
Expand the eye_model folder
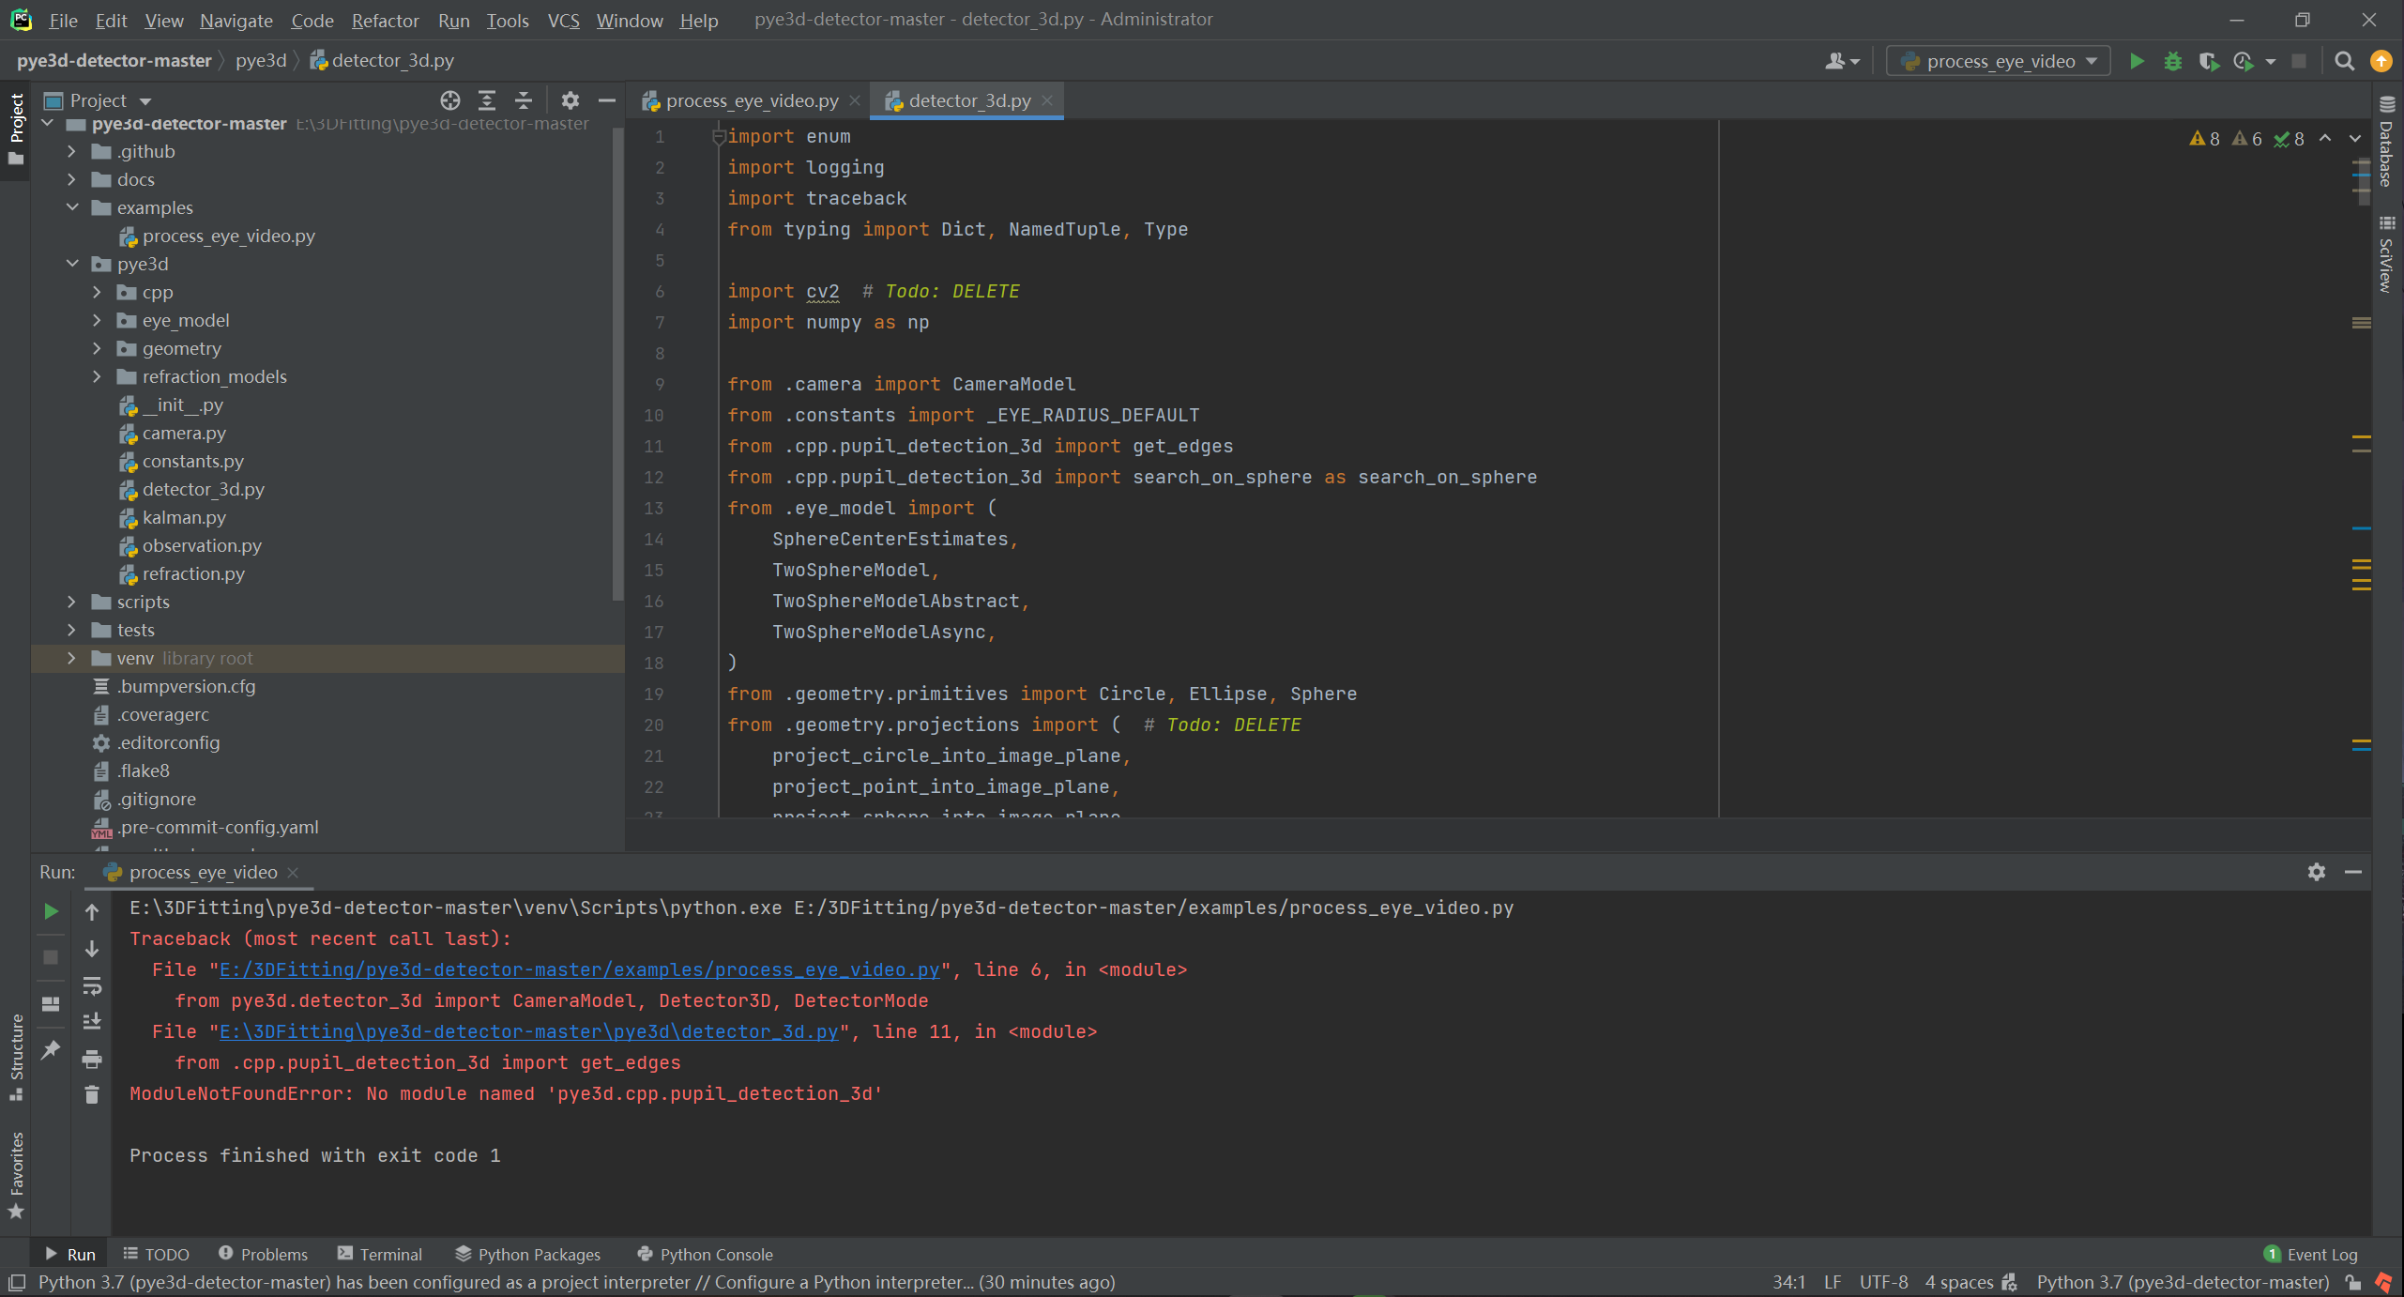point(97,320)
